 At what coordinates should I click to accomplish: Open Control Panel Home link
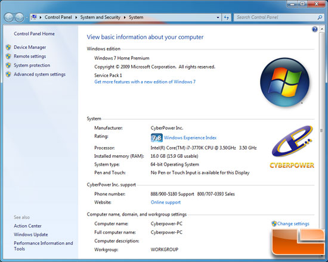point(35,33)
